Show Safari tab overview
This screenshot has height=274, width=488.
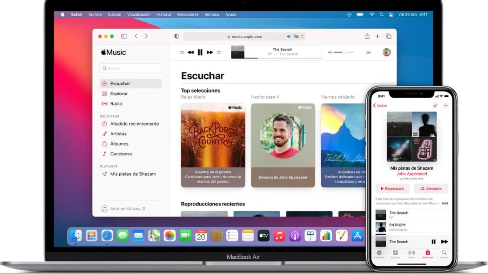pyautogui.click(x=388, y=36)
